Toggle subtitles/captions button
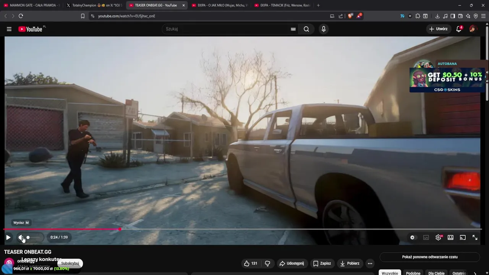Viewport: 489px width, 275px height. coord(426,237)
